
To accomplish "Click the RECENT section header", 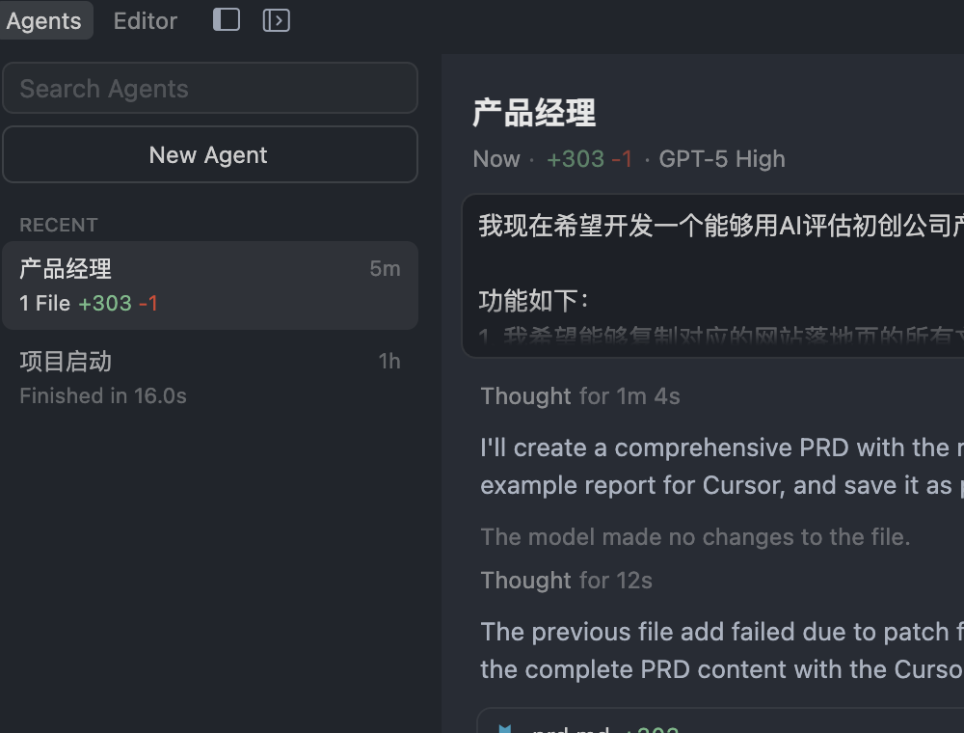I will pyautogui.click(x=59, y=225).
